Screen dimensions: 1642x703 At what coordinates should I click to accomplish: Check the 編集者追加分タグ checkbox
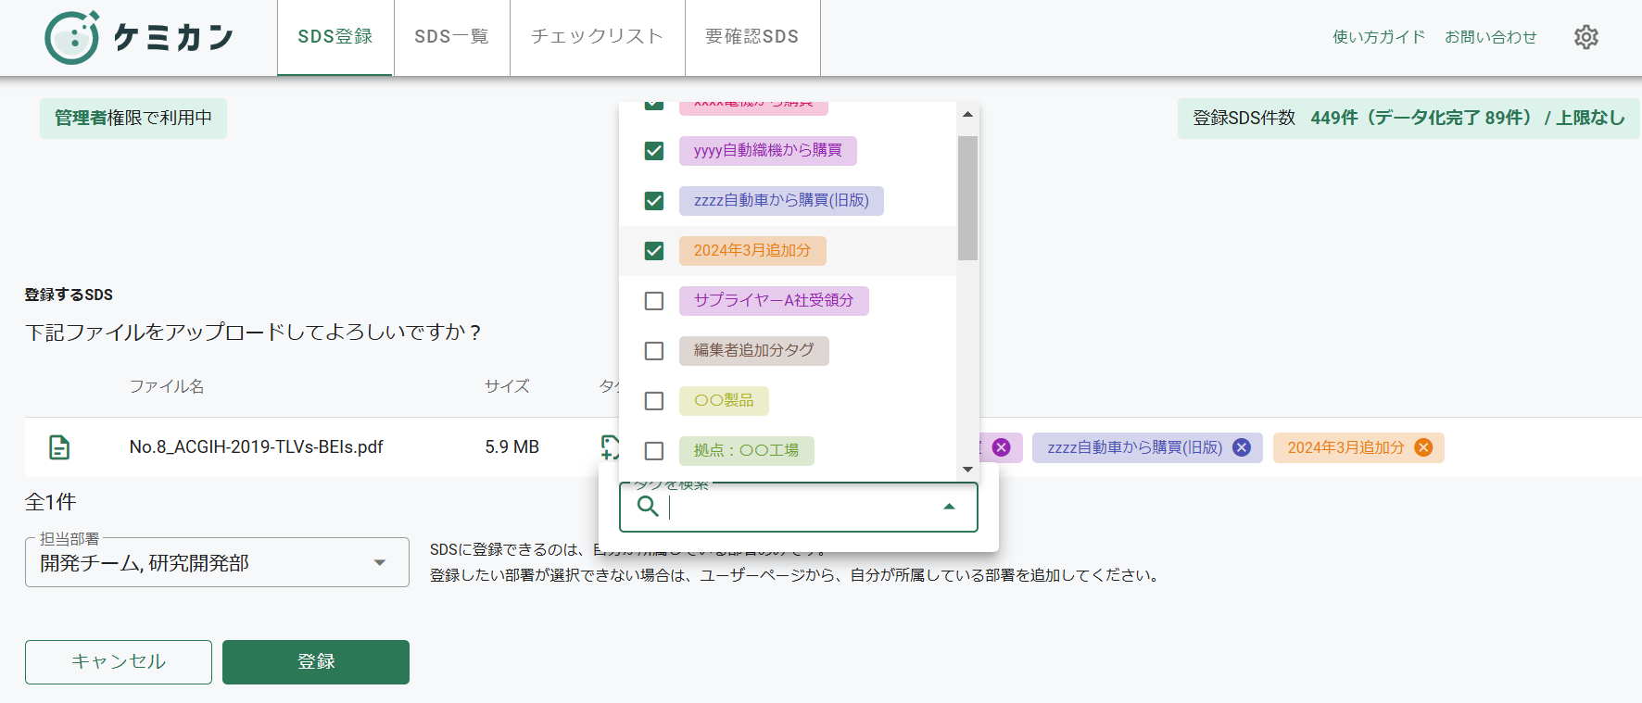[654, 351]
